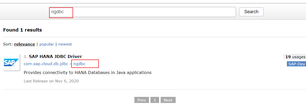306x104 pixels.
Task: Open the ngdbc artifact link
Action: (x=79, y=64)
